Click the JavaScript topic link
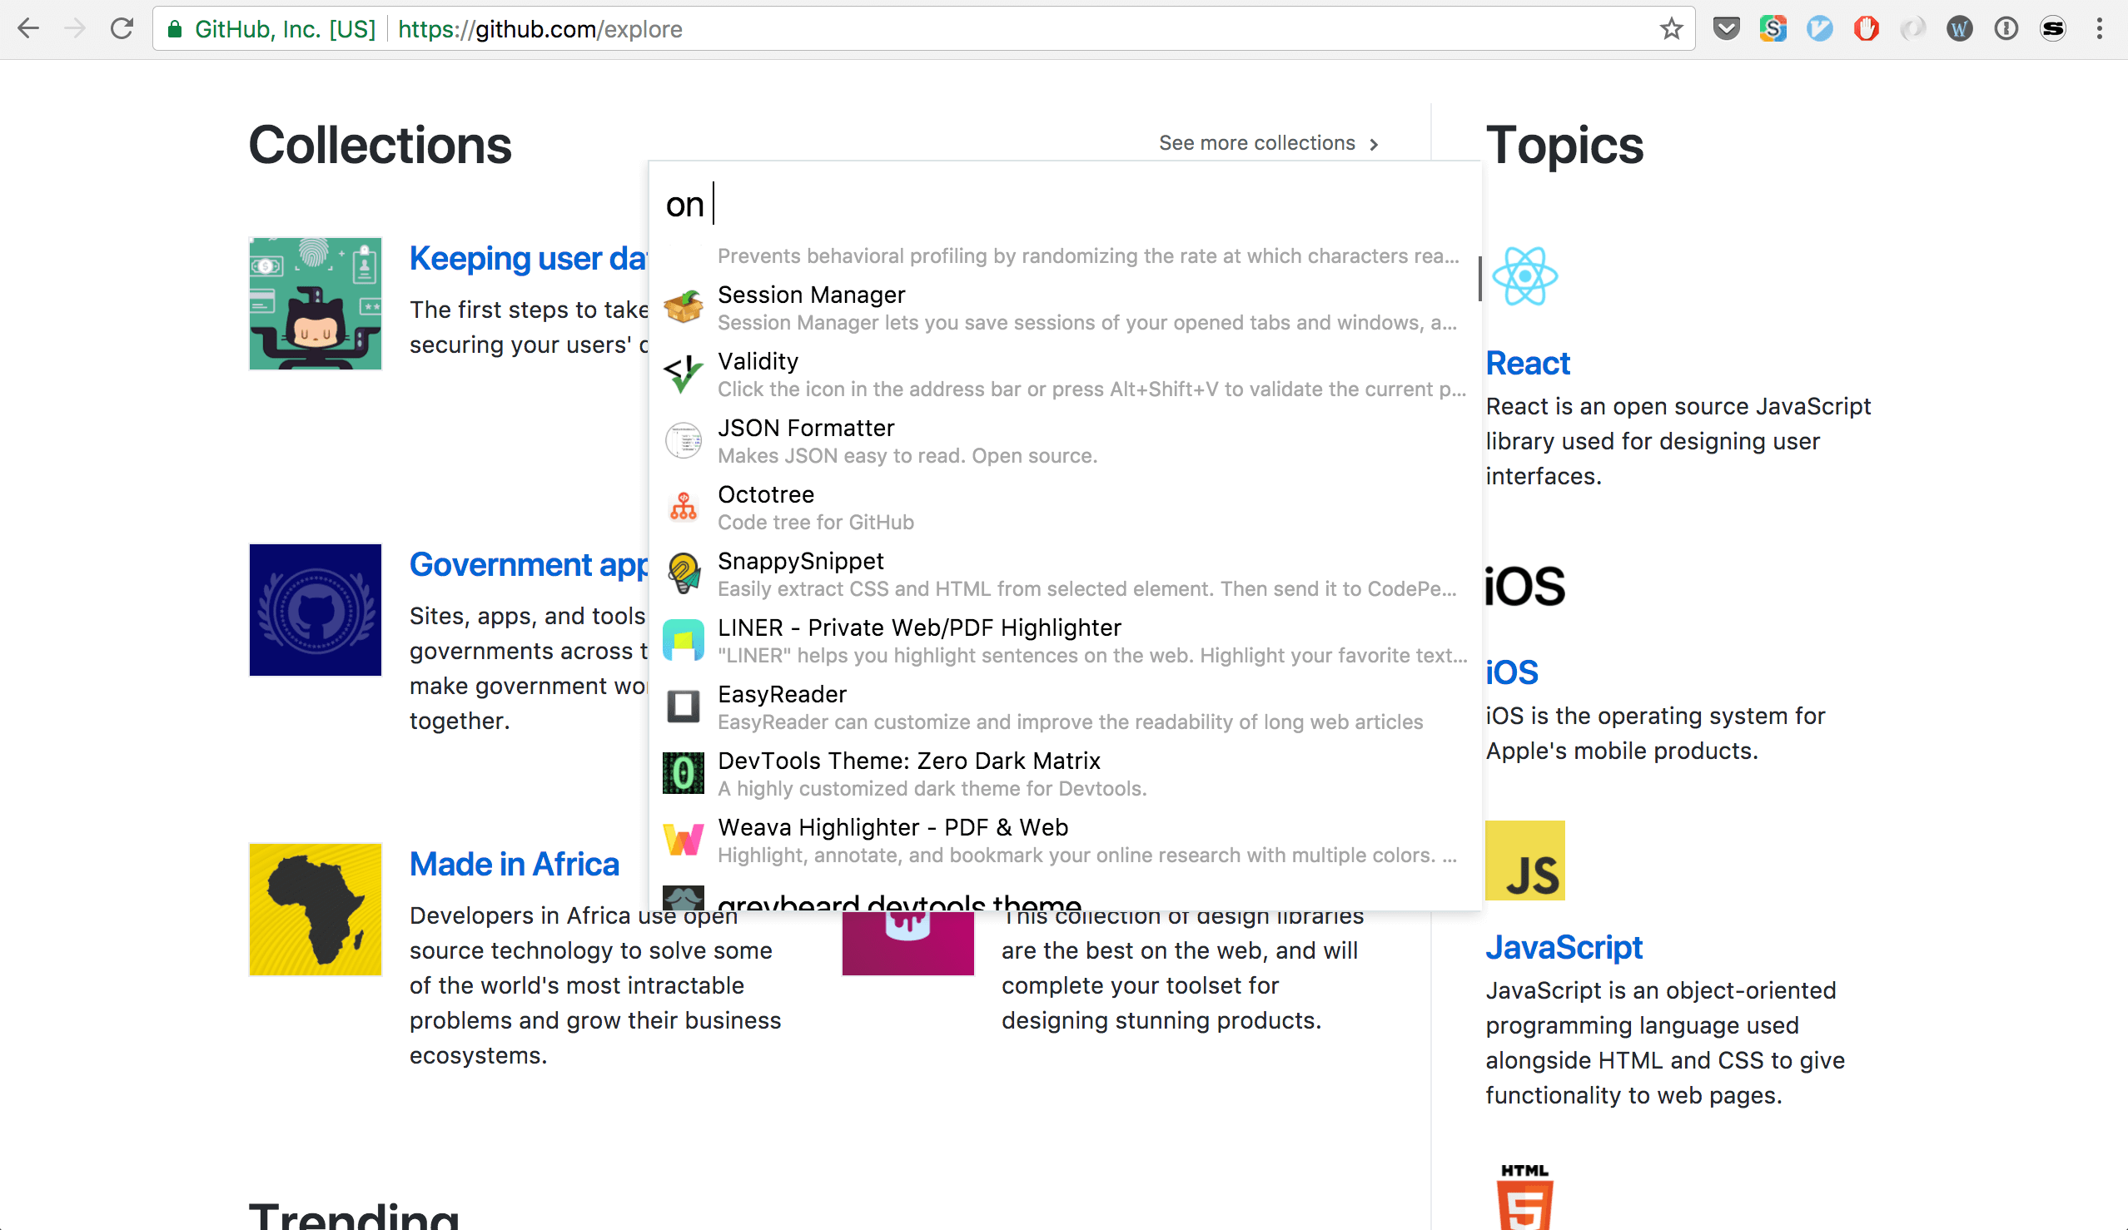Image resolution: width=2128 pixels, height=1230 pixels. tap(1563, 947)
